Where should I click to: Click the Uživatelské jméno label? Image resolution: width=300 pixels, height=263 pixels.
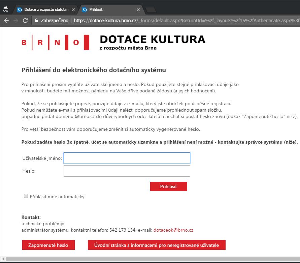42,158
